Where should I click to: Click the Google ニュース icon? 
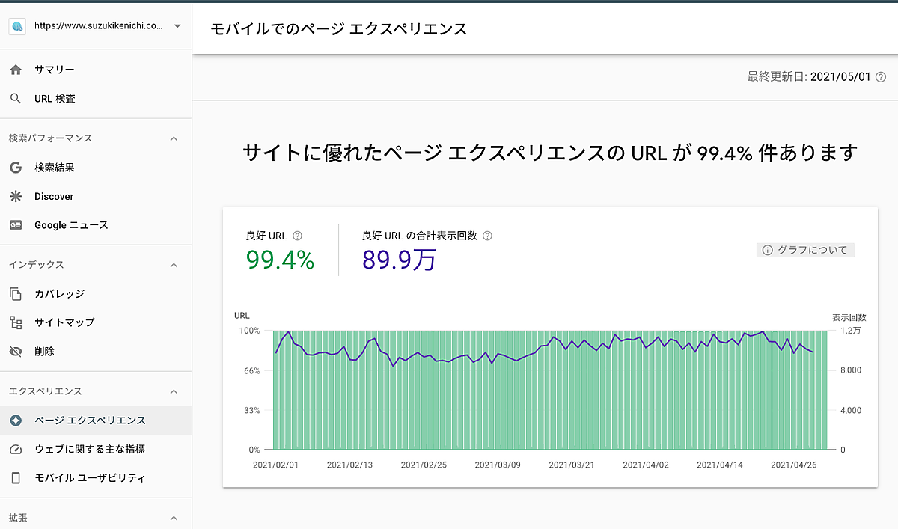tap(16, 225)
